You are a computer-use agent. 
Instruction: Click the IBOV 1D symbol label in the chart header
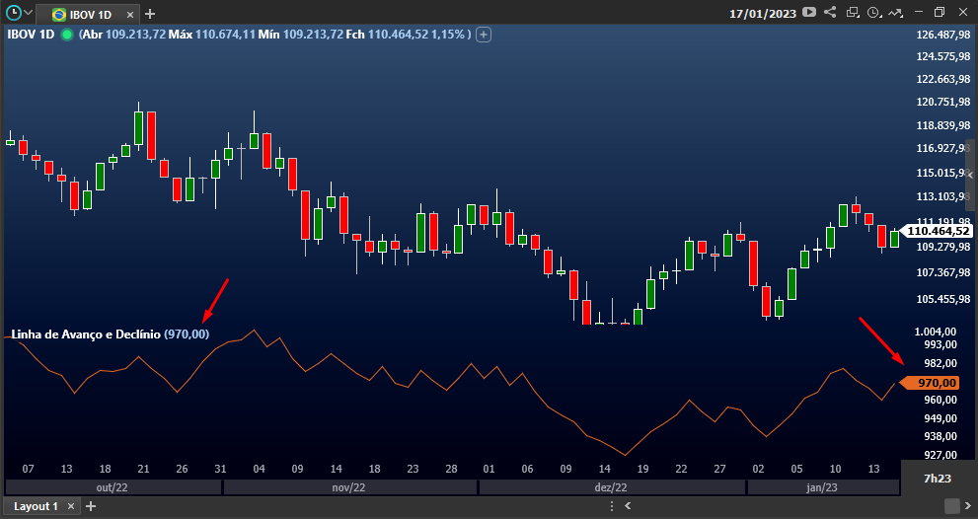31,35
